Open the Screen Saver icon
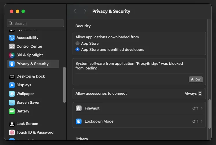Screen dimensions: 216x145 tap(12, 103)
